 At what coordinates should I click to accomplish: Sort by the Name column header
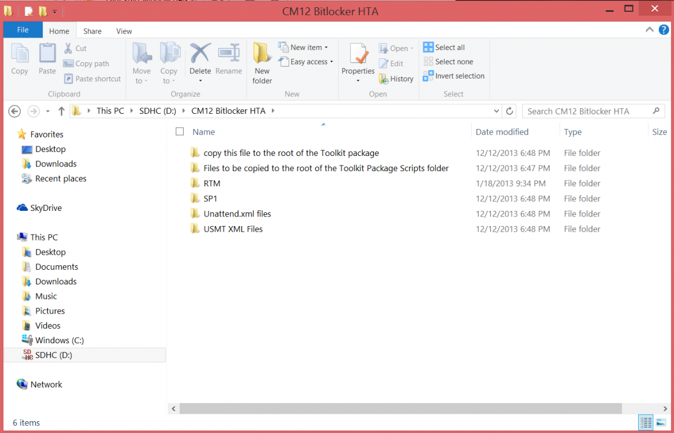(x=204, y=132)
